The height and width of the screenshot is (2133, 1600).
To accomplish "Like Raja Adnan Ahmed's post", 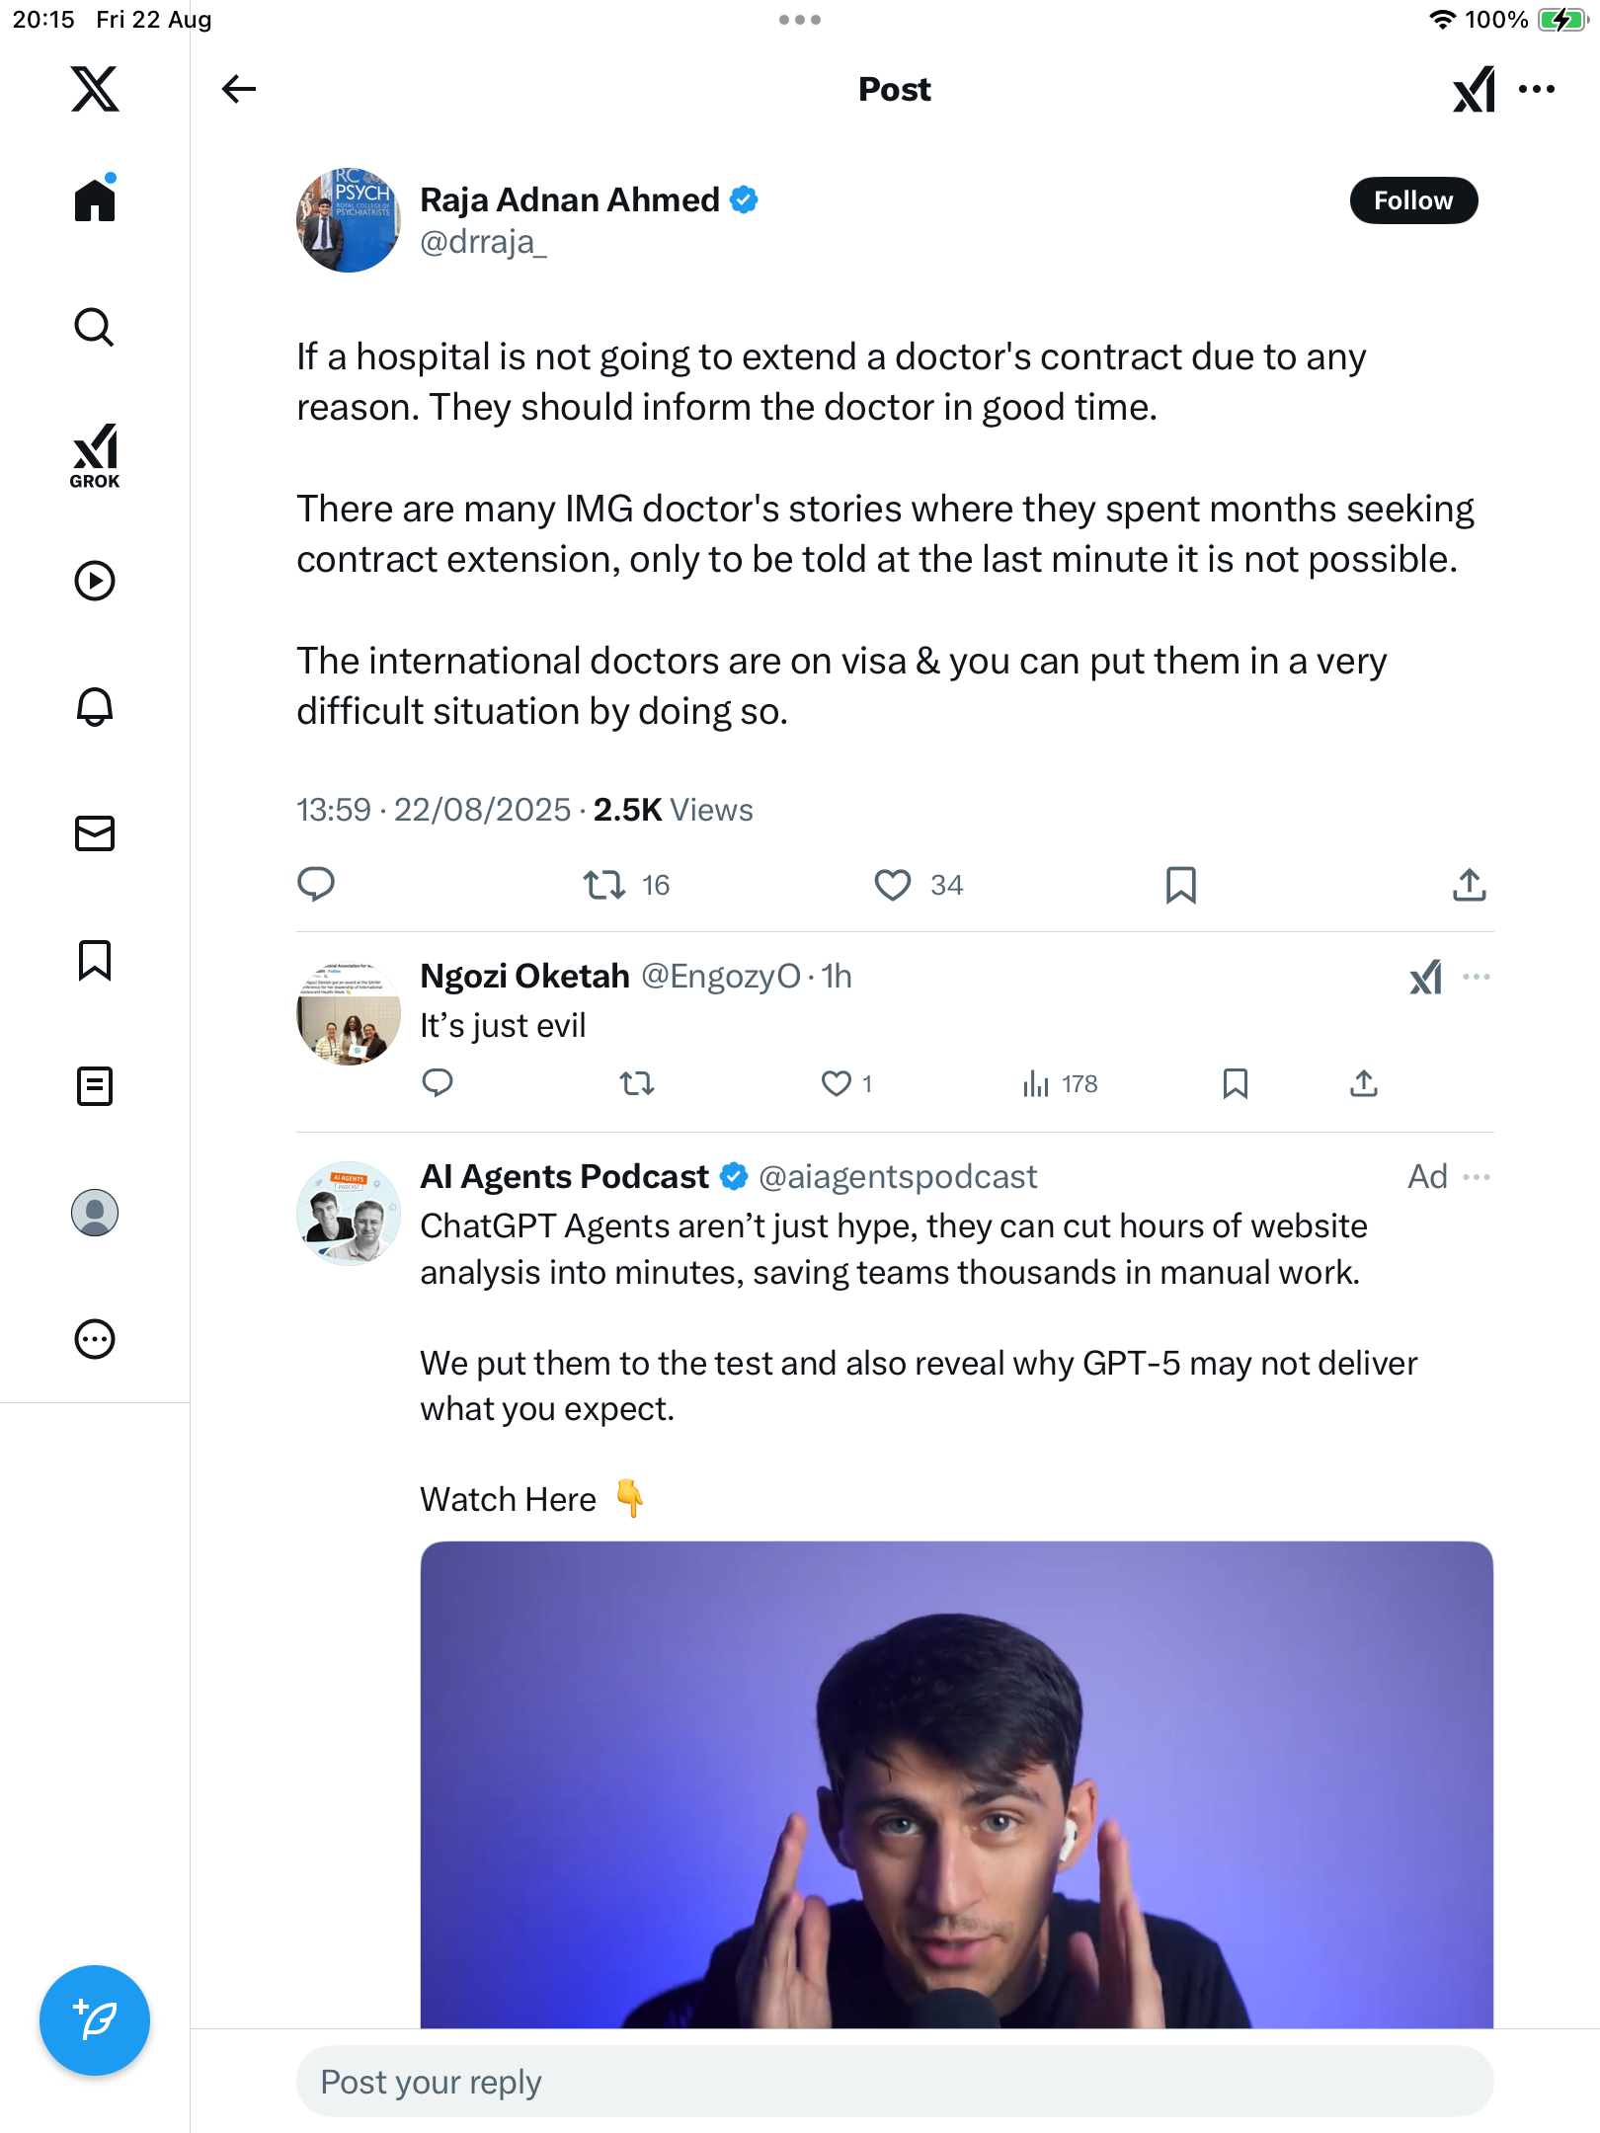I will [893, 885].
